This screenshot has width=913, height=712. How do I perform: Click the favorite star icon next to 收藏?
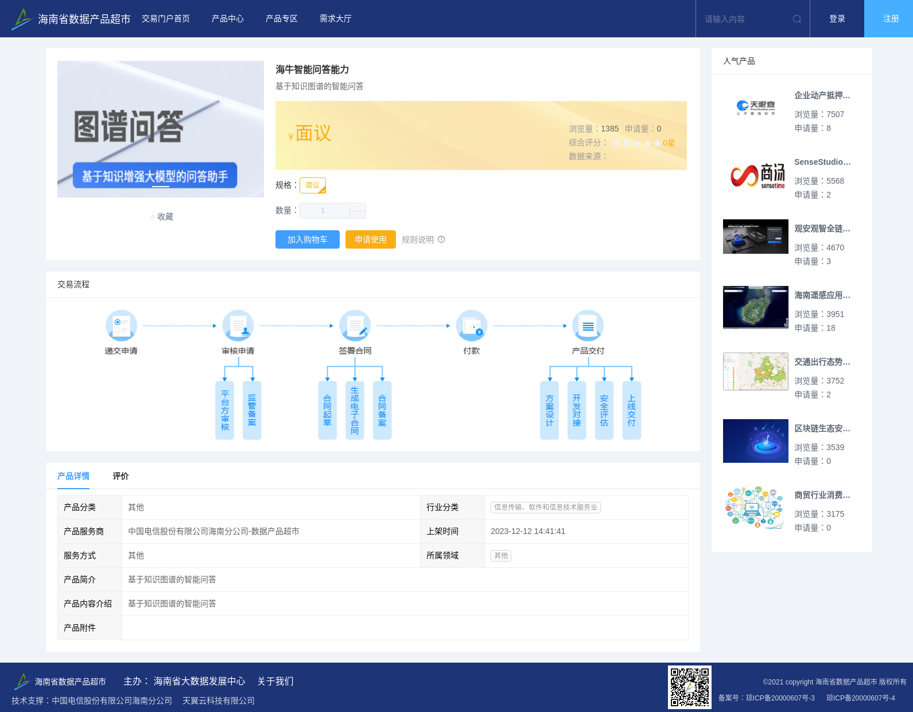152,216
